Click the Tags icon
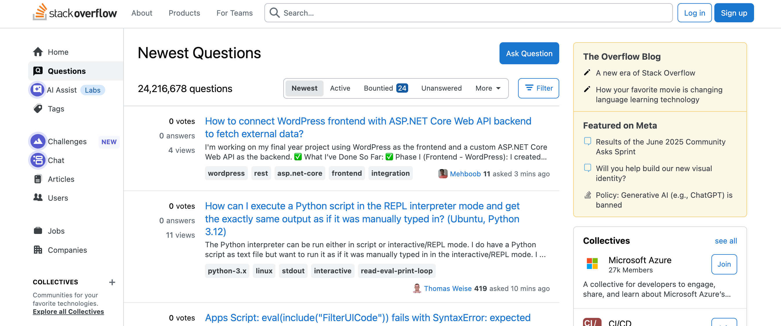 pyautogui.click(x=38, y=108)
